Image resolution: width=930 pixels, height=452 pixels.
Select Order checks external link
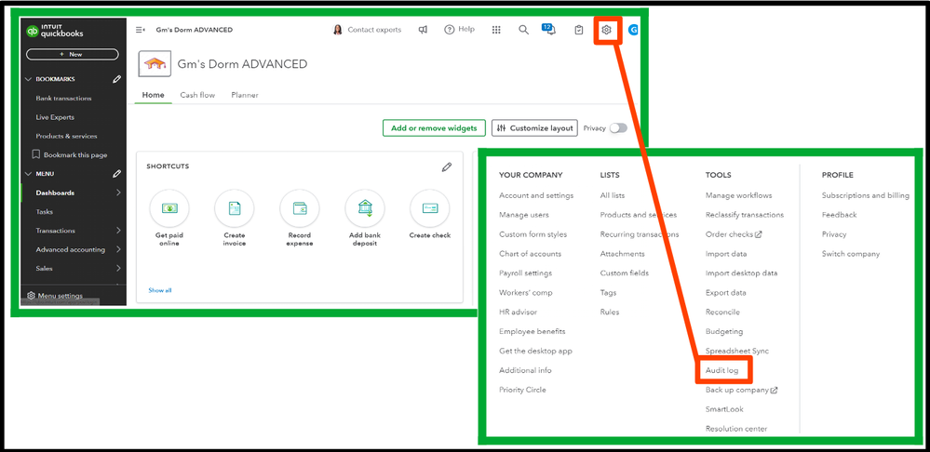pyautogui.click(x=733, y=234)
